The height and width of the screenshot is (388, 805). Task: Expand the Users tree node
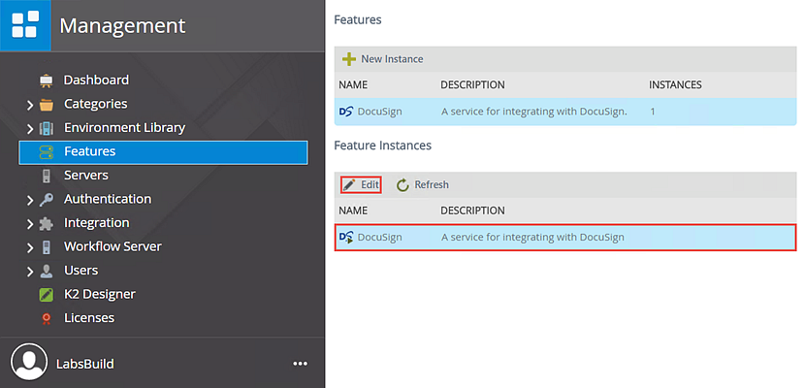30,271
